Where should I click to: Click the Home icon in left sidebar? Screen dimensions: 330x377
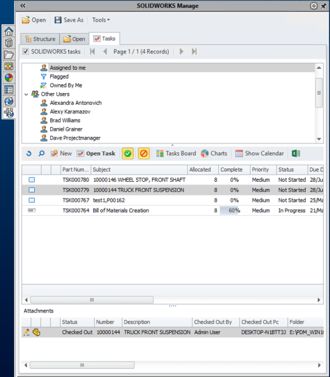[9, 31]
